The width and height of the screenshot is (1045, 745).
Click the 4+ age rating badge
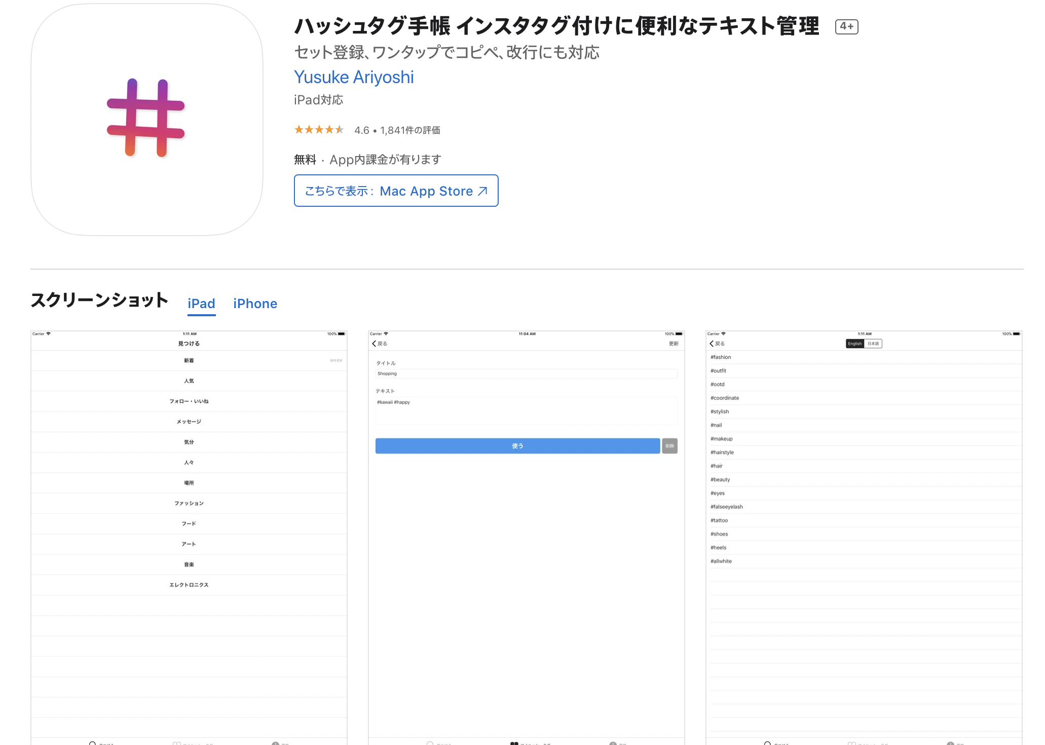click(x=846, y=26)
